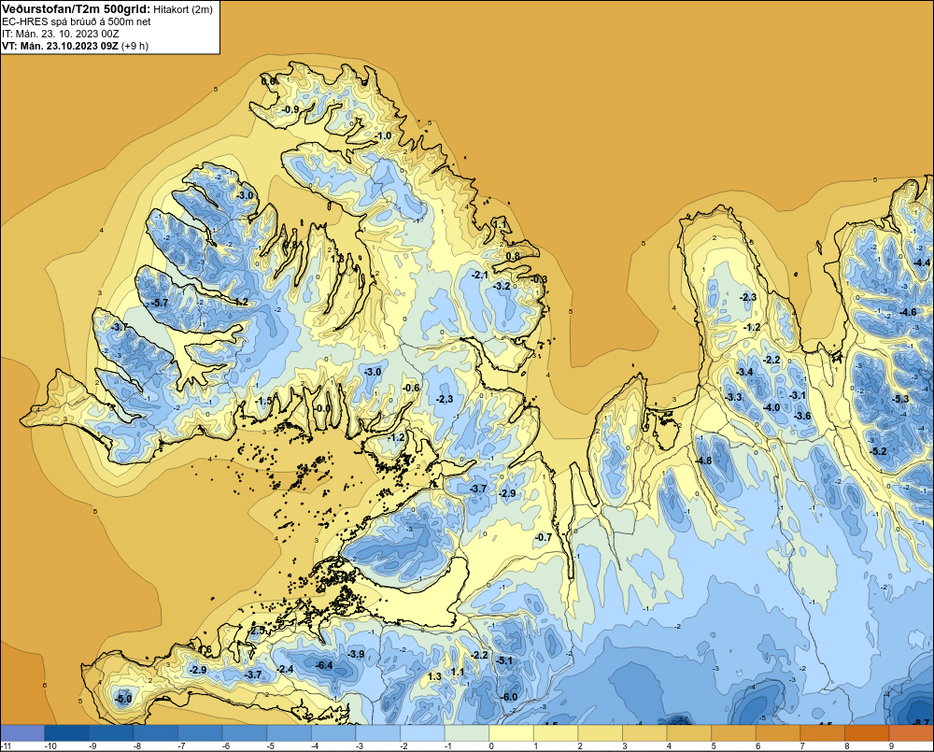Click the -5.0 temperature label
This screenshot has height=752, width=934.
tap(122, 699)
